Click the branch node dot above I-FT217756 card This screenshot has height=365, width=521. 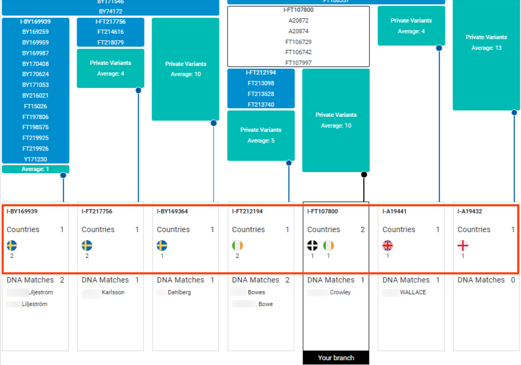(x=138, y=91)
